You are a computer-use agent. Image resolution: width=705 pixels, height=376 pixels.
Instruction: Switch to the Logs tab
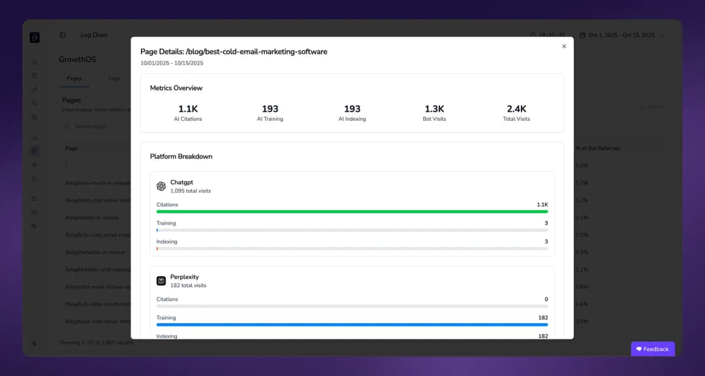click(x=114, y=78)
